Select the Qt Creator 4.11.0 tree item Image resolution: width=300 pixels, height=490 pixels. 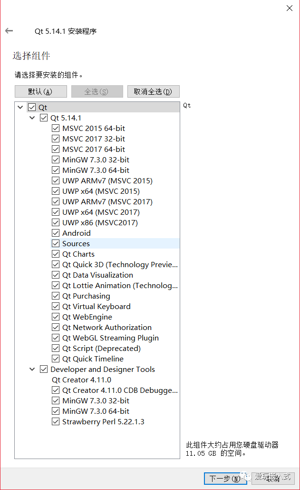[x=81, y=380]
